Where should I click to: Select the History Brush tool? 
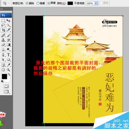click(x=9, y=40)
